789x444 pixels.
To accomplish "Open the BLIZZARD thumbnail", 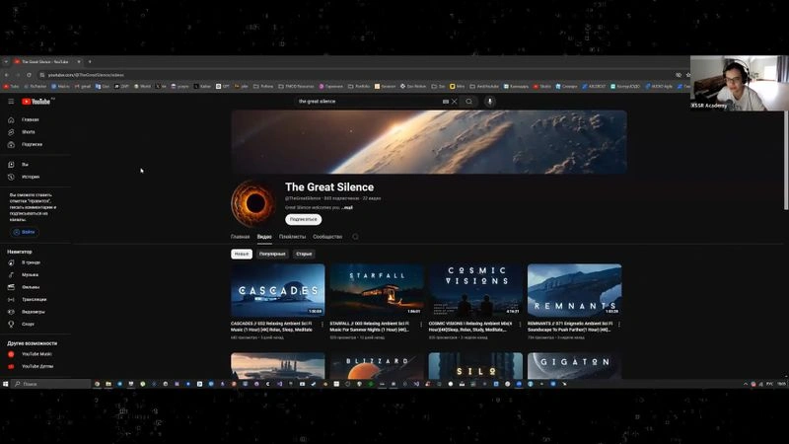I will [x=377, y=366].
